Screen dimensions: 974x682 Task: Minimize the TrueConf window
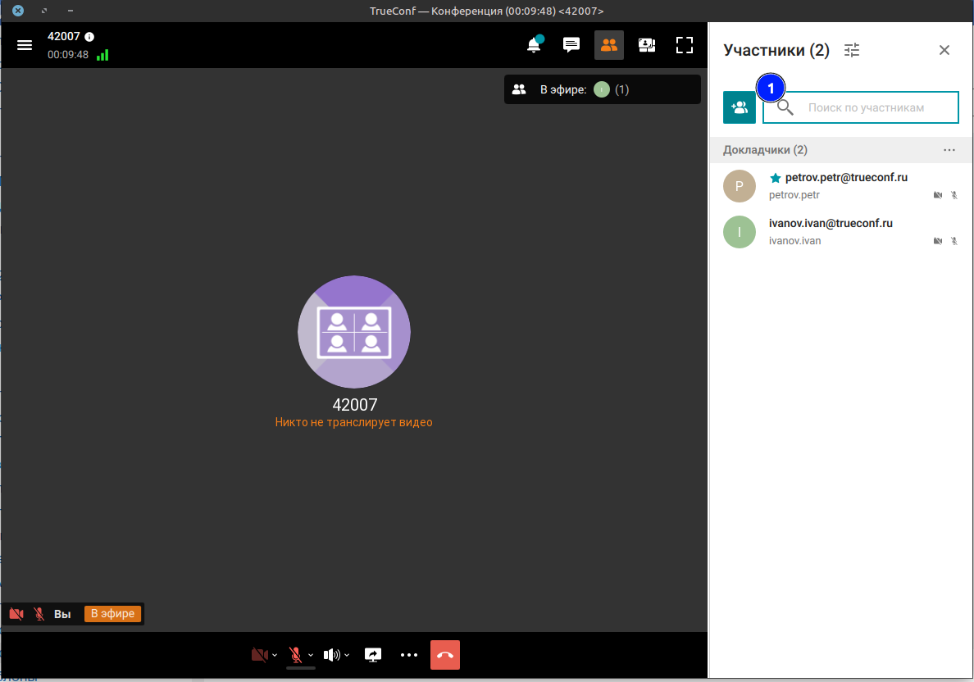click(x=71, y=11)
